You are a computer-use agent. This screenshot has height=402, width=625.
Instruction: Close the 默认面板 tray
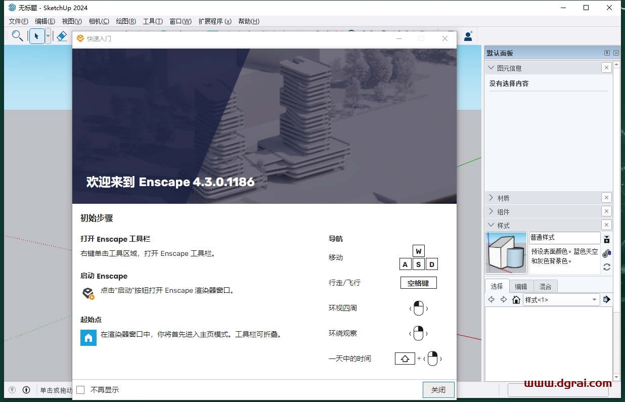(616, 53)
